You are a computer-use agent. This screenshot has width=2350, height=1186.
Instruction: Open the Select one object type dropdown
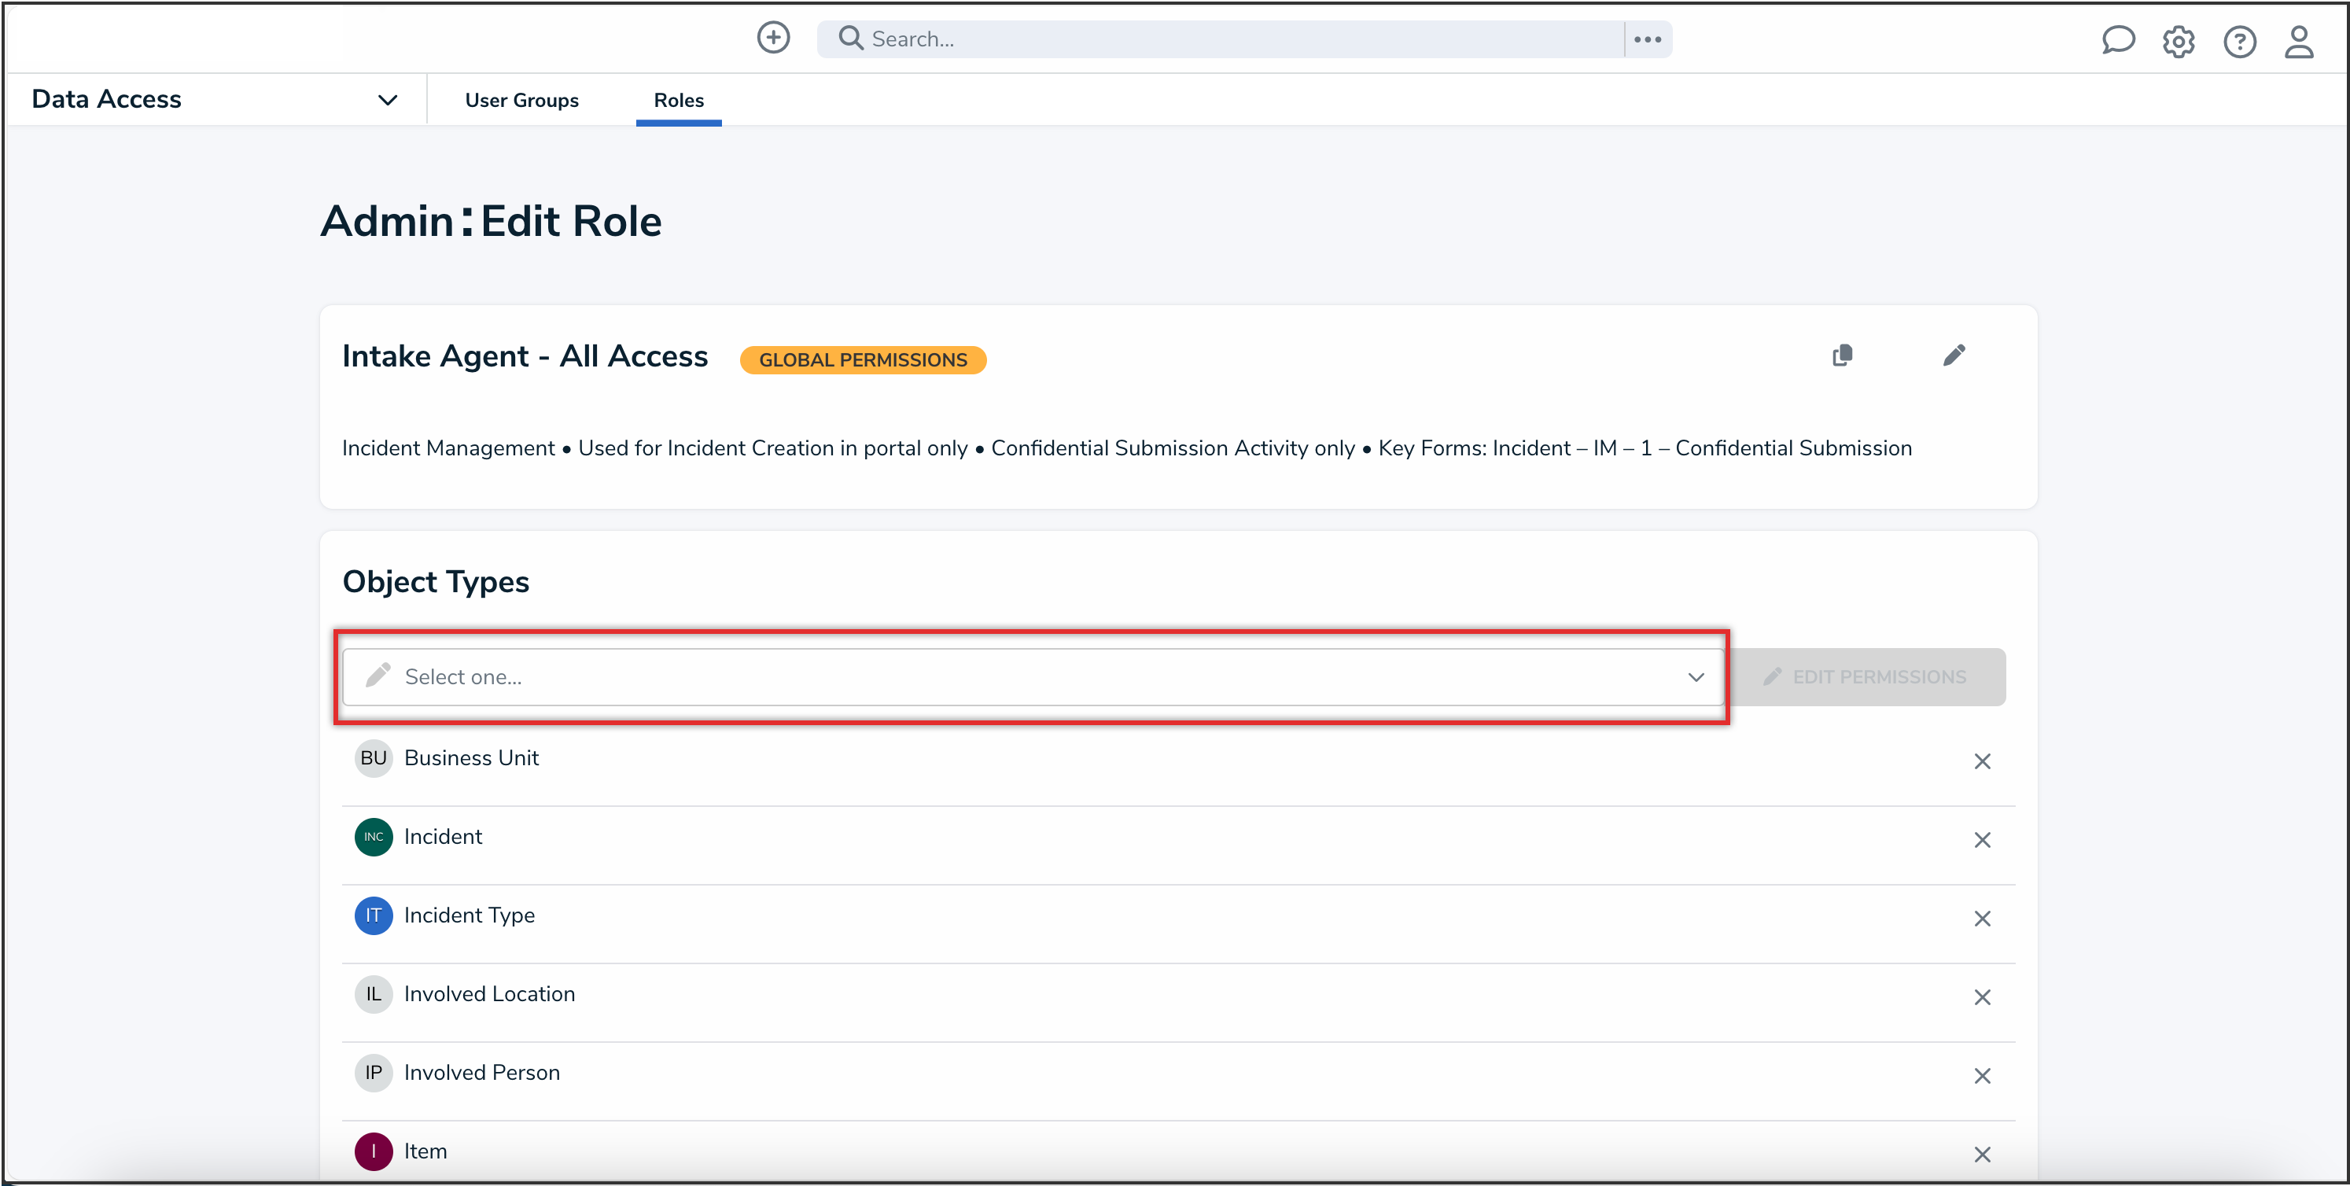coord(1031,677)
